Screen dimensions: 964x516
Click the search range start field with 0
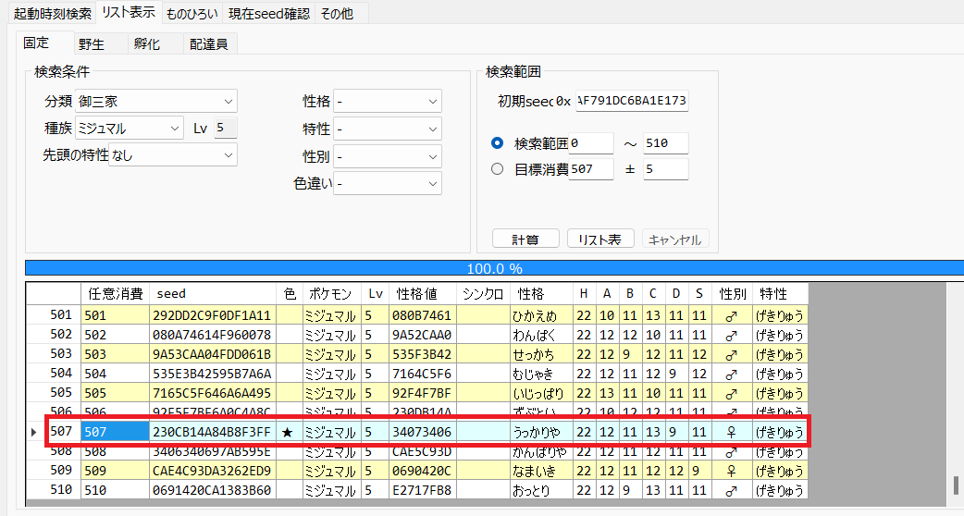pyautogui.click(x=591, y=143)
